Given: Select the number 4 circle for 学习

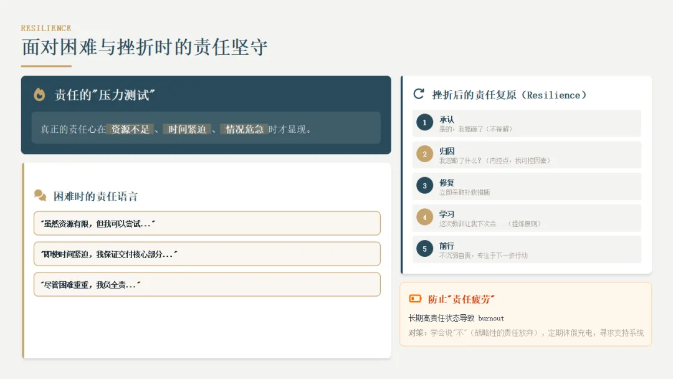Looking at the screenshot, I should click(x=424, y=217).
